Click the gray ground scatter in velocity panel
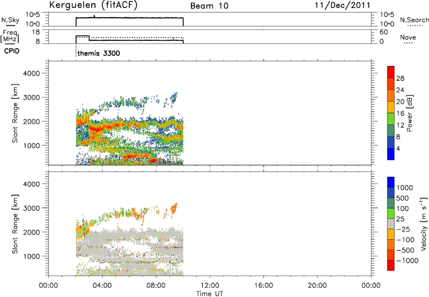Screen dimensions: 429x297 [x=131, y=235]
